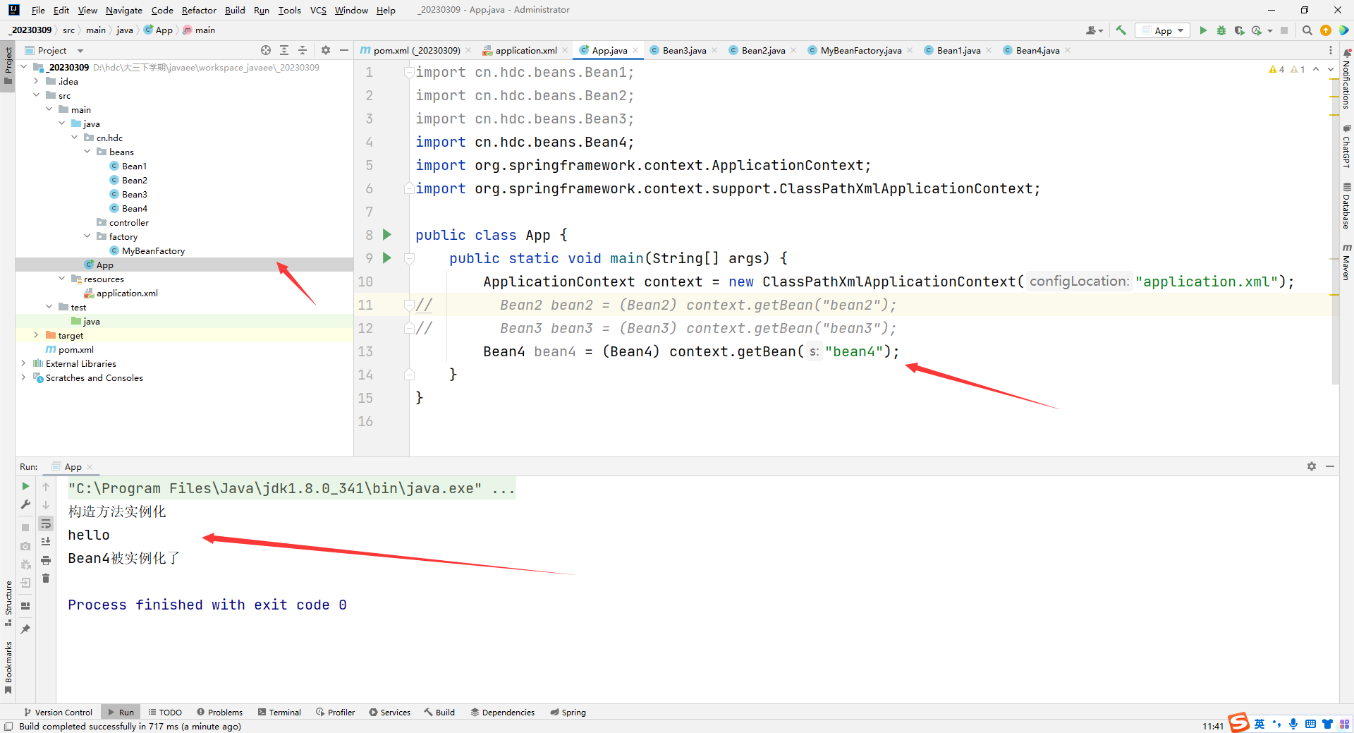
Task: Click run gutter arrow beside main method
Action: (386, 258)
